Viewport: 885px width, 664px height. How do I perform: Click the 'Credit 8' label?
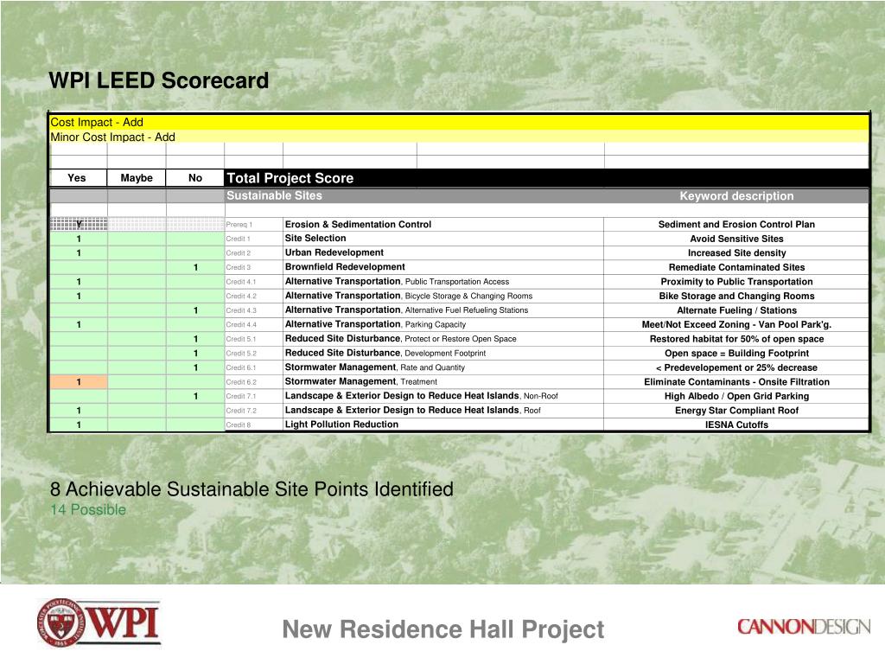point(239,425)
